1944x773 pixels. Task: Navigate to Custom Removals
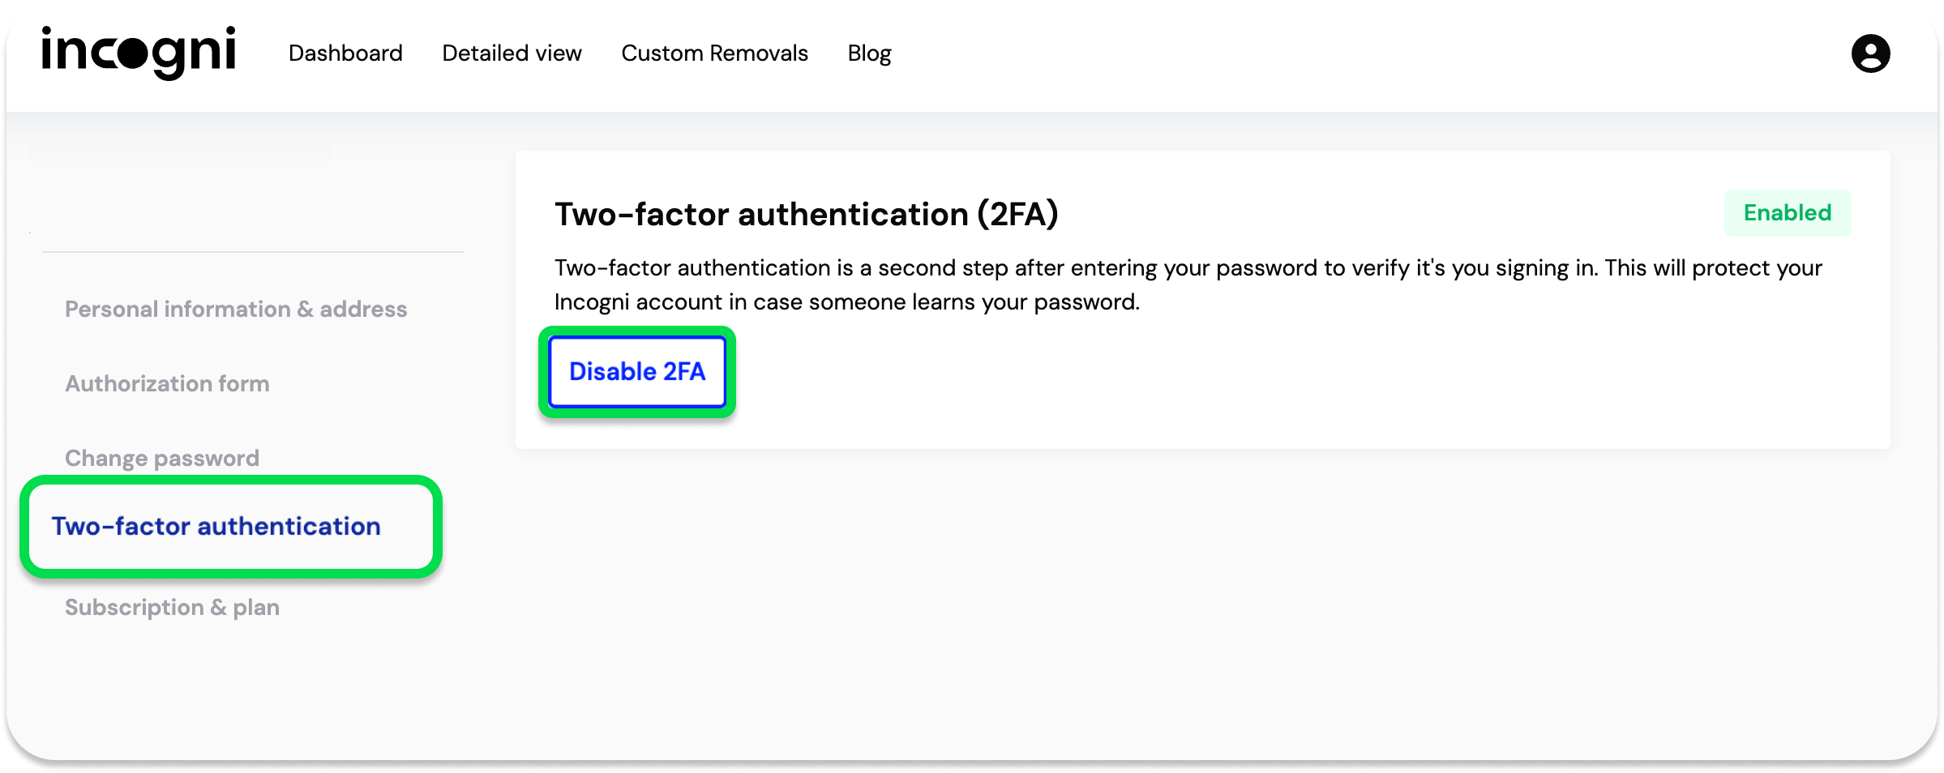coord(714,53)
